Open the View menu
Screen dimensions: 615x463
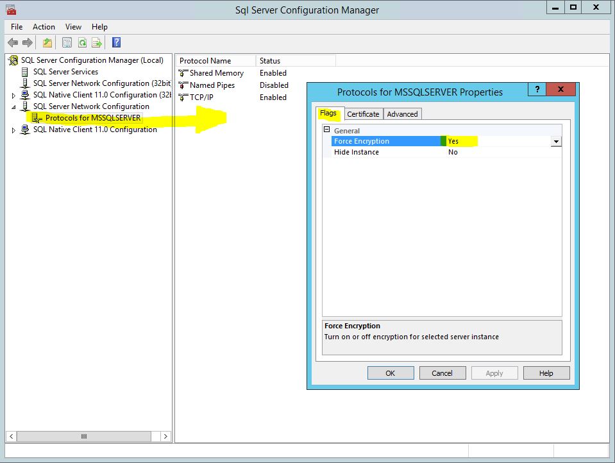coord(73,27)
